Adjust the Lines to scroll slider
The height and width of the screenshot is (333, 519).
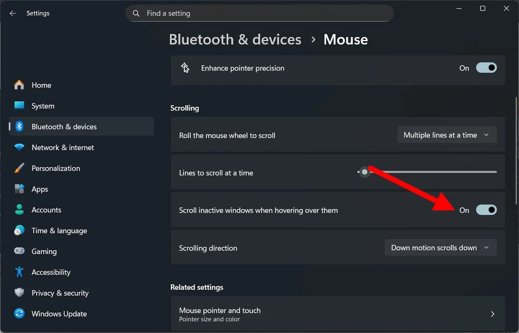[364, 172]
